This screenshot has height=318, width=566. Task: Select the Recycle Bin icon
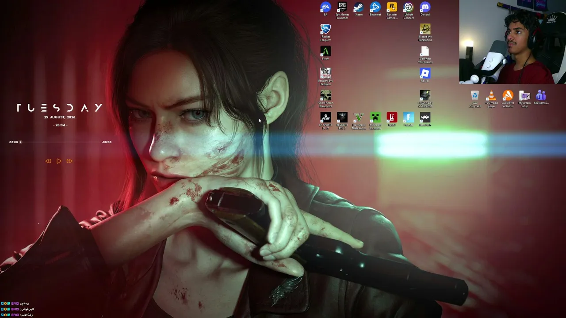click(475, 99)
